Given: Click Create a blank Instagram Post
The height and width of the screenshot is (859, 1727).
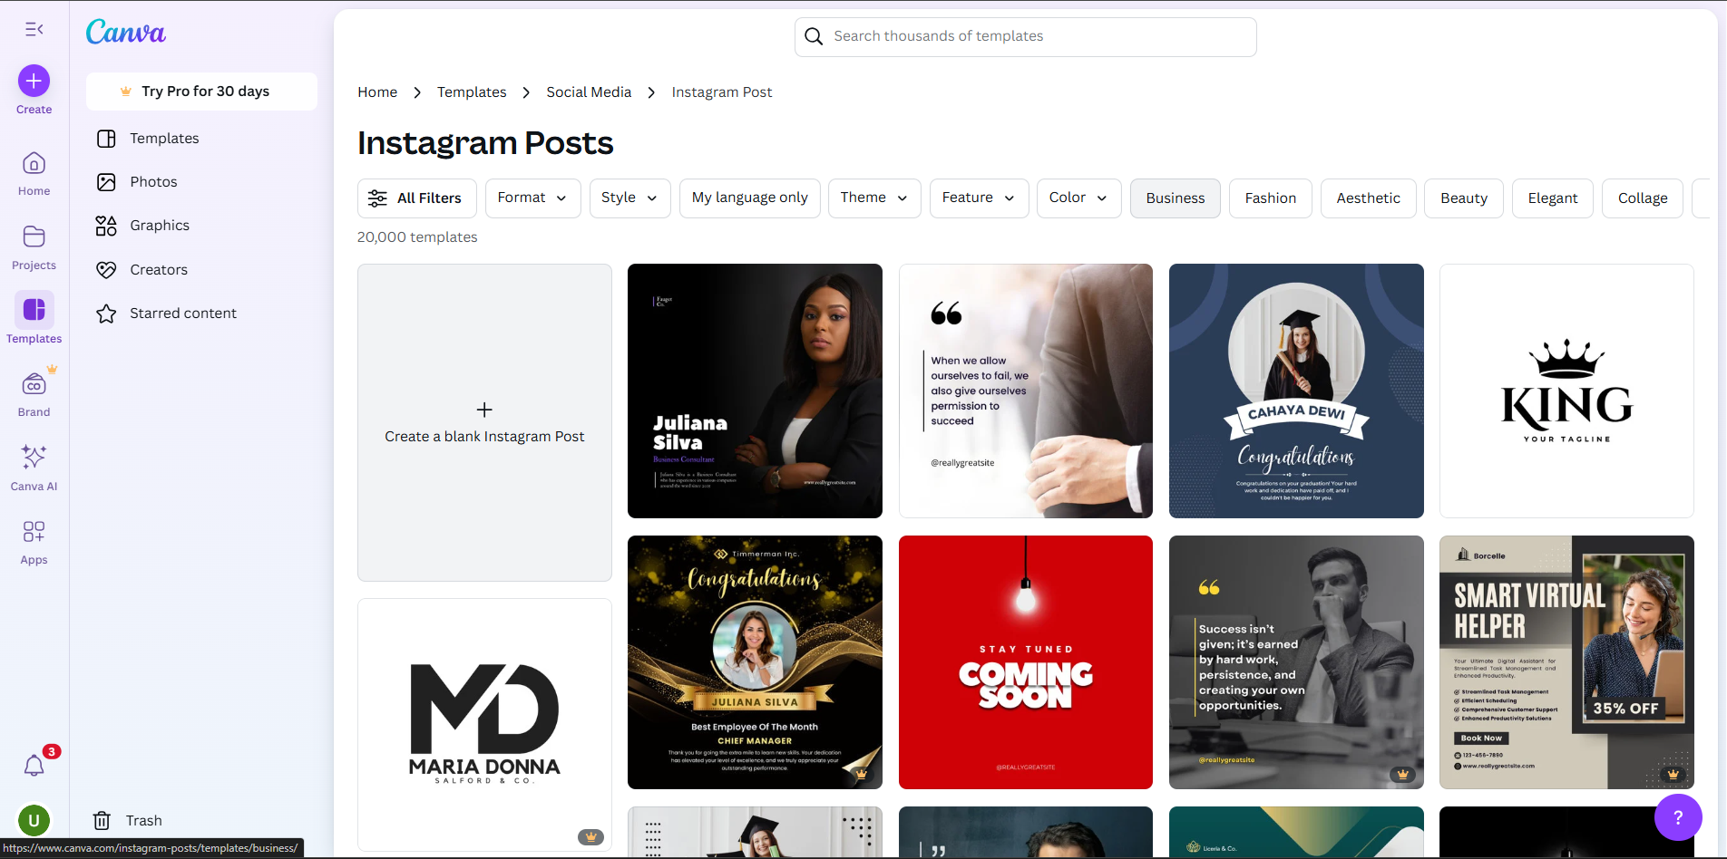Looking at the screenshot, I should point(484,421).
